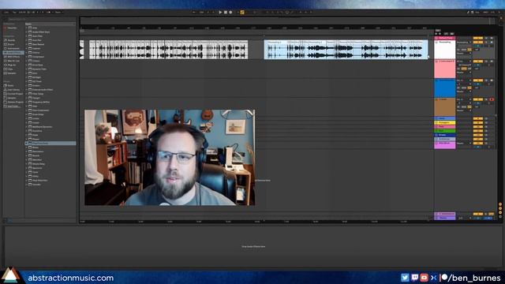Expand the Glue Compressor folder
The width and height of the screenshot is (505, 284).
pos(26,110)
